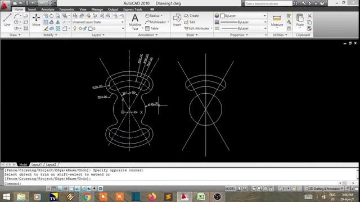This screenshot has width=360, height=202.
Task: Open the Unsaved Layer State dropdown
Action: click(98, 22)
